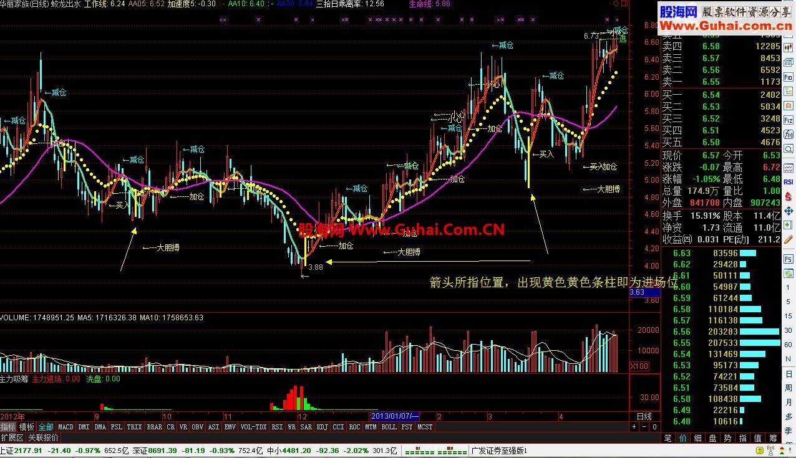Switch to 1-minute period
Screen dimensions: 796x458
click(789, 287)
